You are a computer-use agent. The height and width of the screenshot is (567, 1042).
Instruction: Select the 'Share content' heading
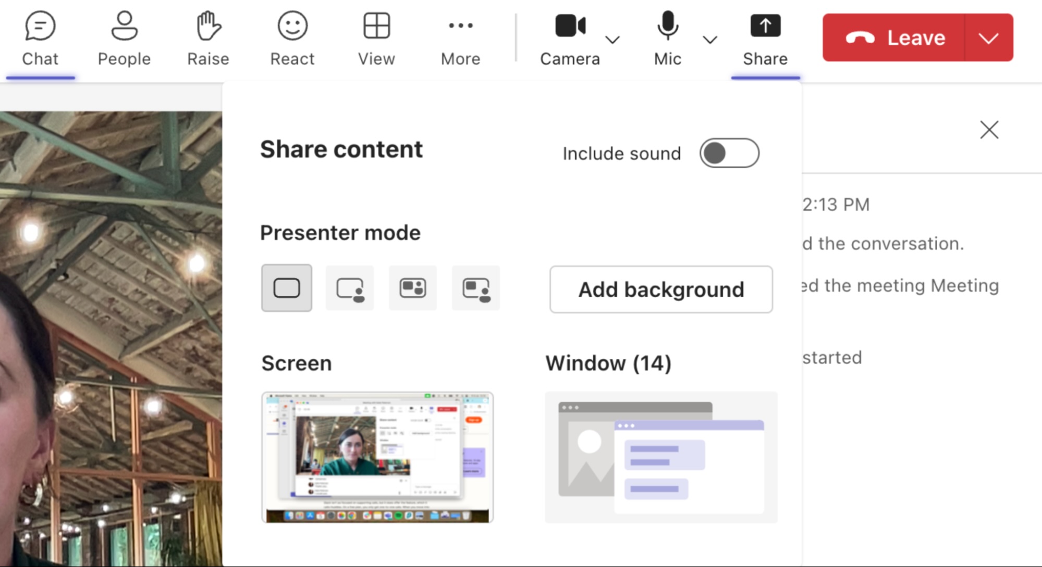pos(341,149)
